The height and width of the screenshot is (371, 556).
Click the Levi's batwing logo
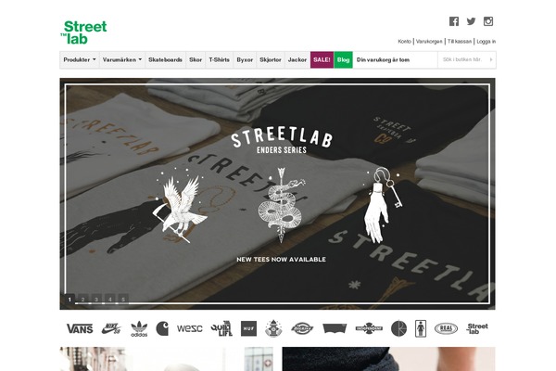(335, 328)
